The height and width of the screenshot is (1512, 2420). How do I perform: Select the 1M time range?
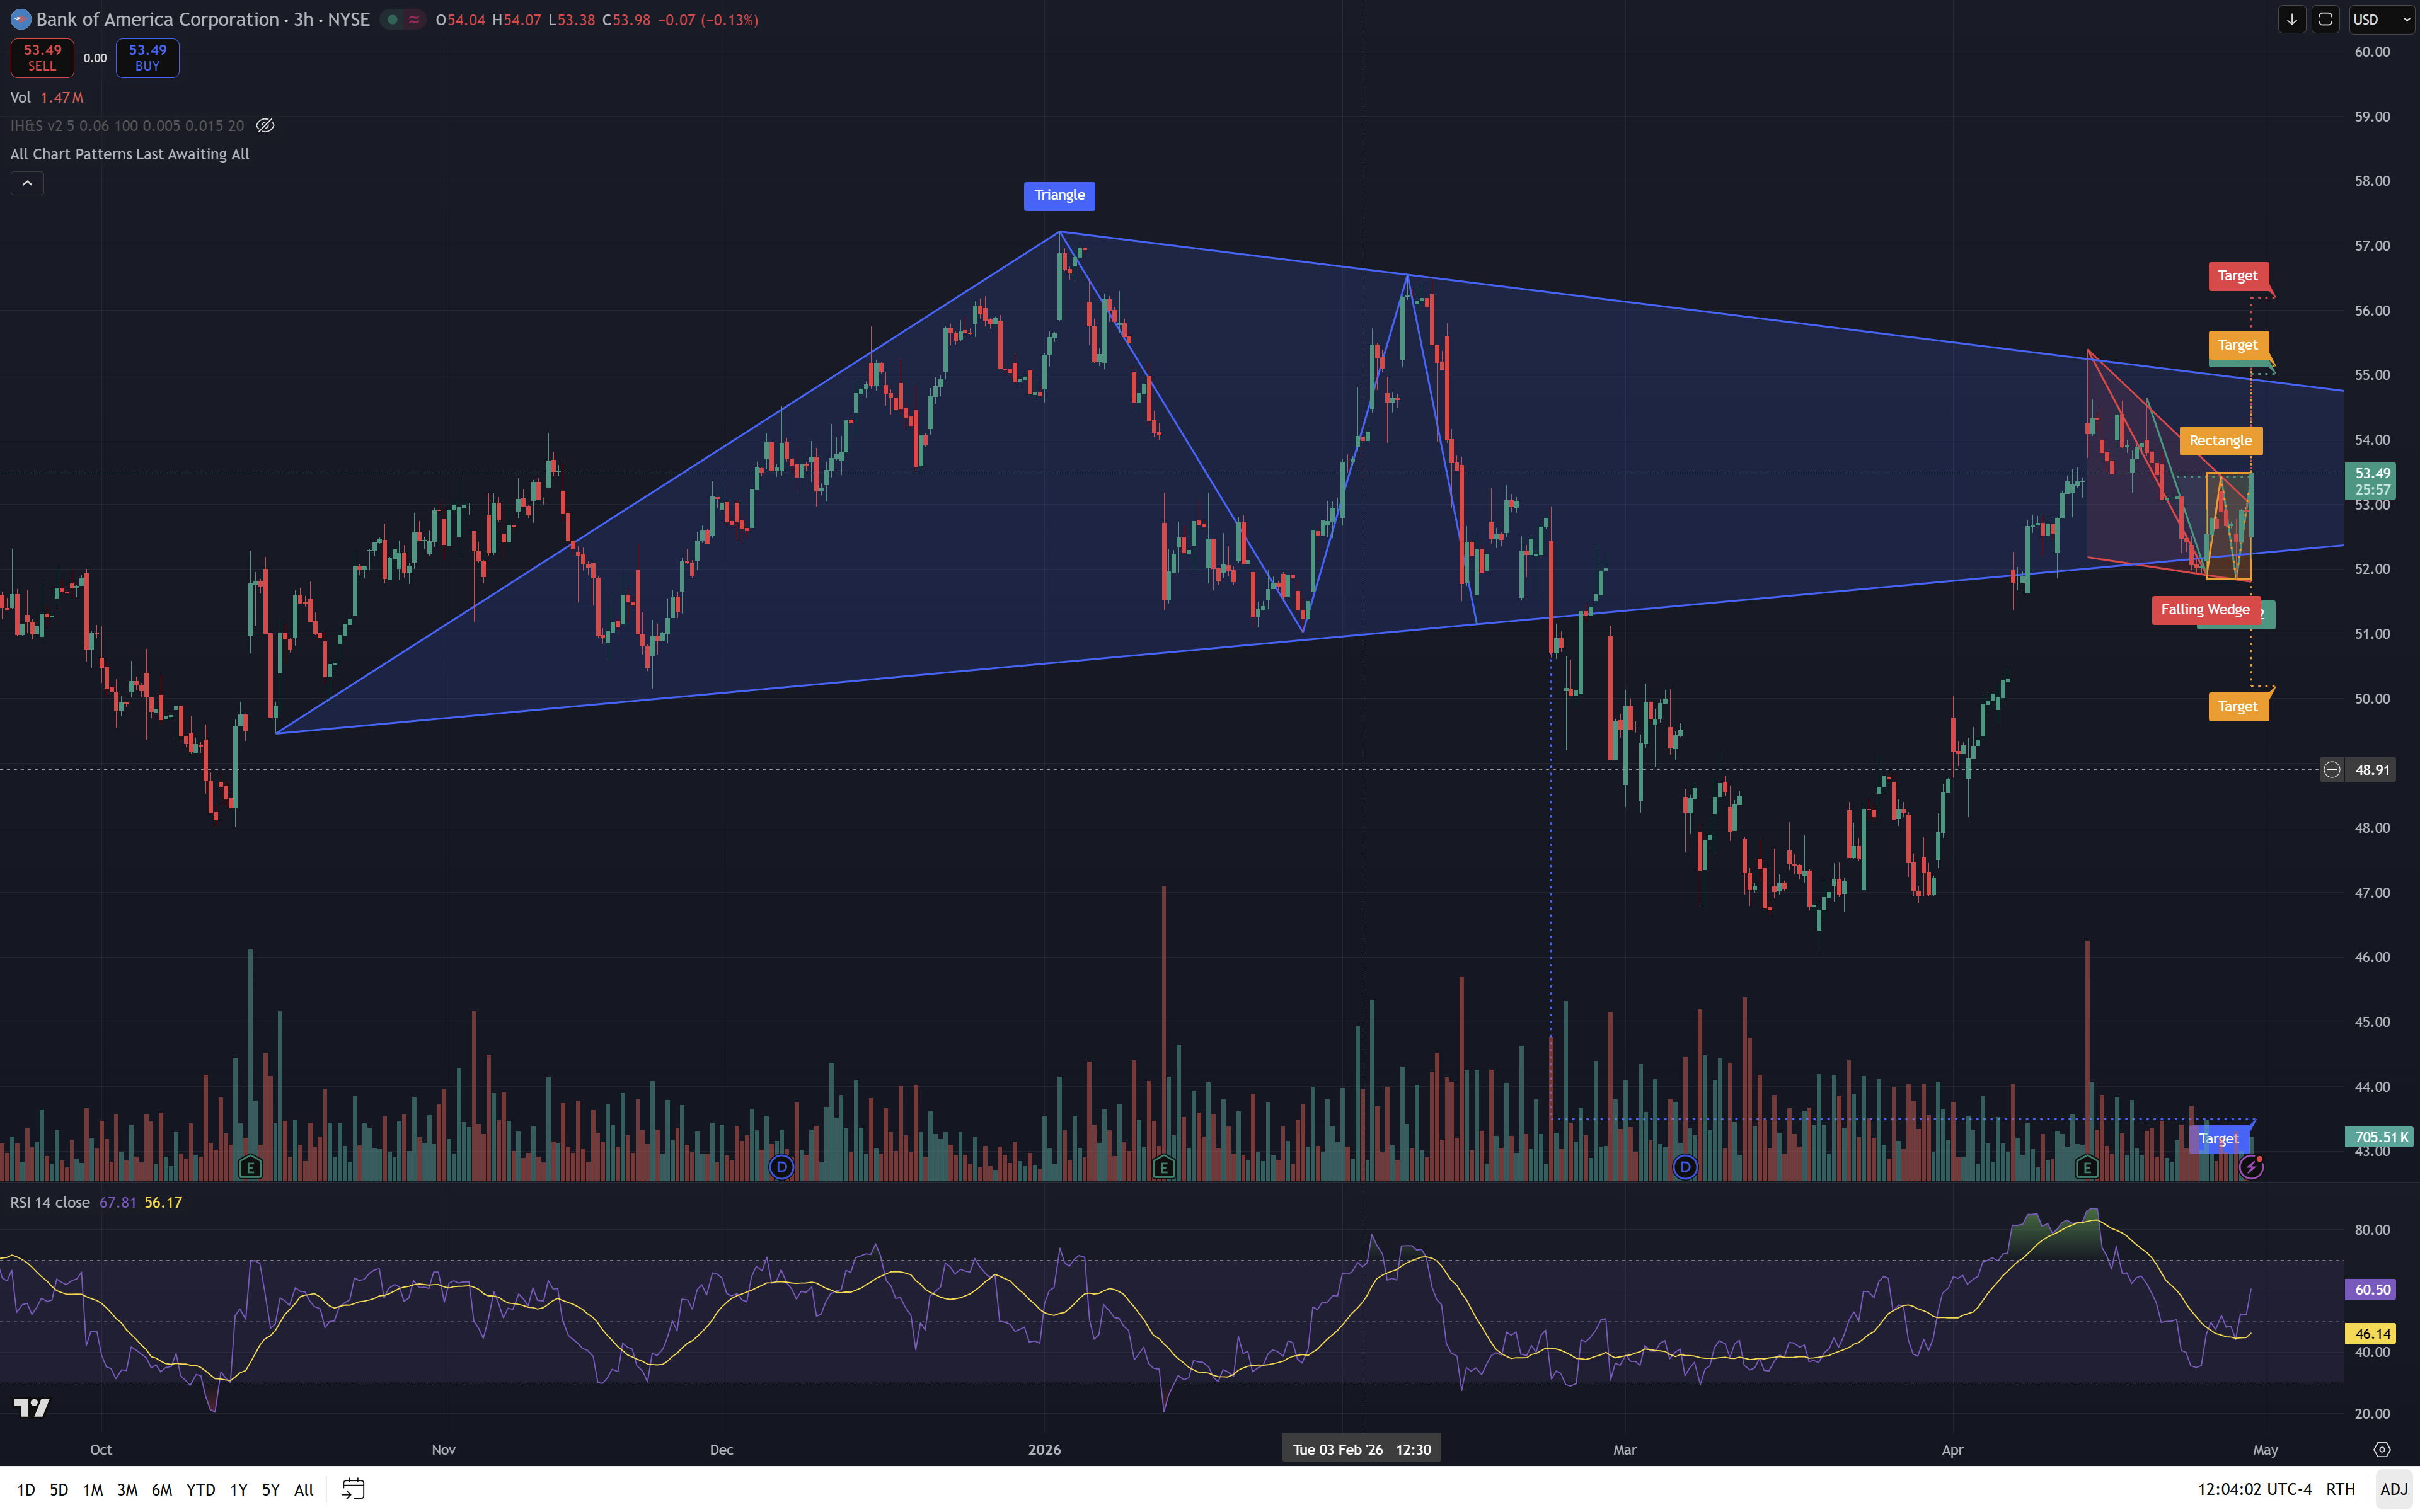[x=93, y=1490]
